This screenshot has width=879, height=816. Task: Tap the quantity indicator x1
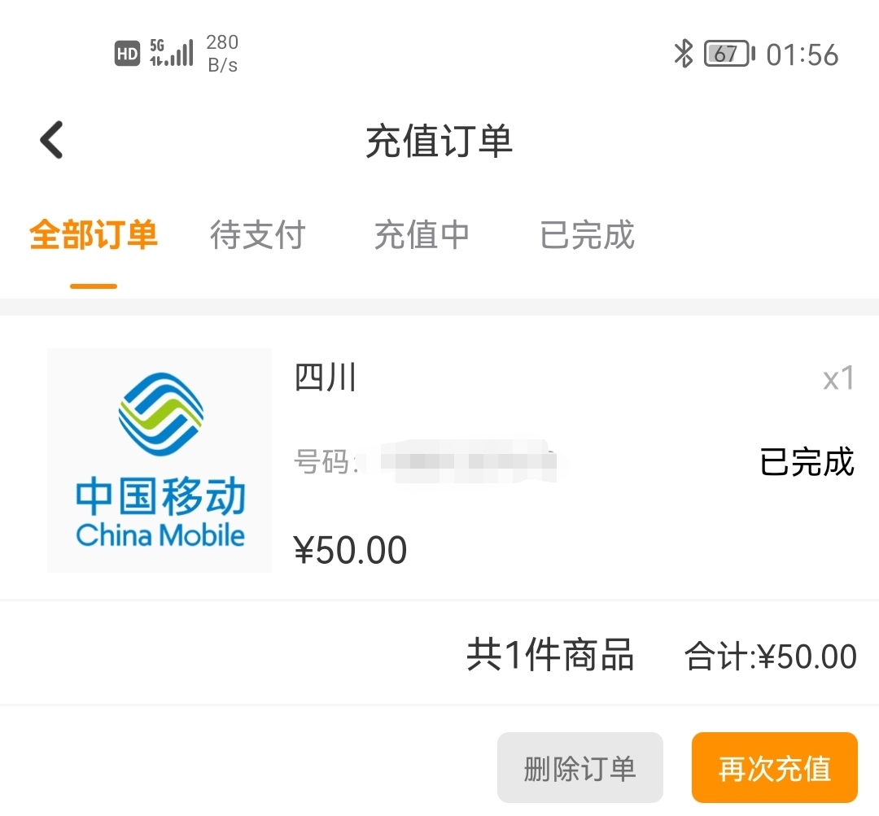pyautogui.click(x=837, y=378)
